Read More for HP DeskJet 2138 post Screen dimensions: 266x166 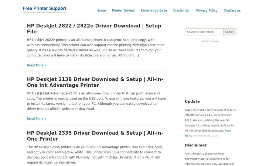coord(37,119)
